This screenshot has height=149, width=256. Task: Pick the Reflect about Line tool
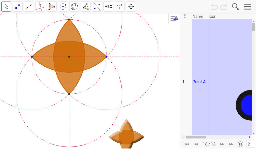click(97, 7)
